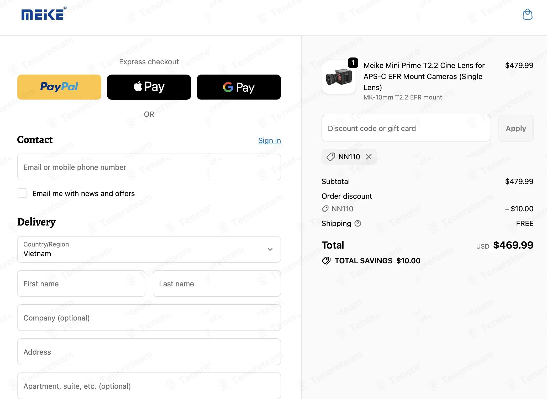Click the NN110 discount tag chip

click(349, 157)
